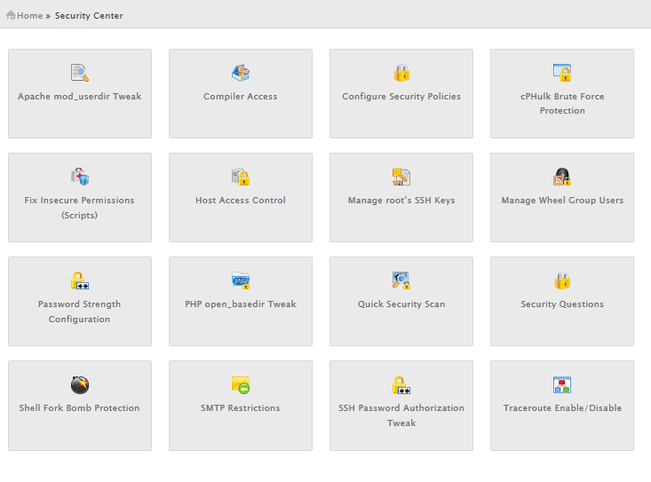Click the Configure Security Policies padlock icon
Screen dimensions: 651x482
click(x=401, y=73)
